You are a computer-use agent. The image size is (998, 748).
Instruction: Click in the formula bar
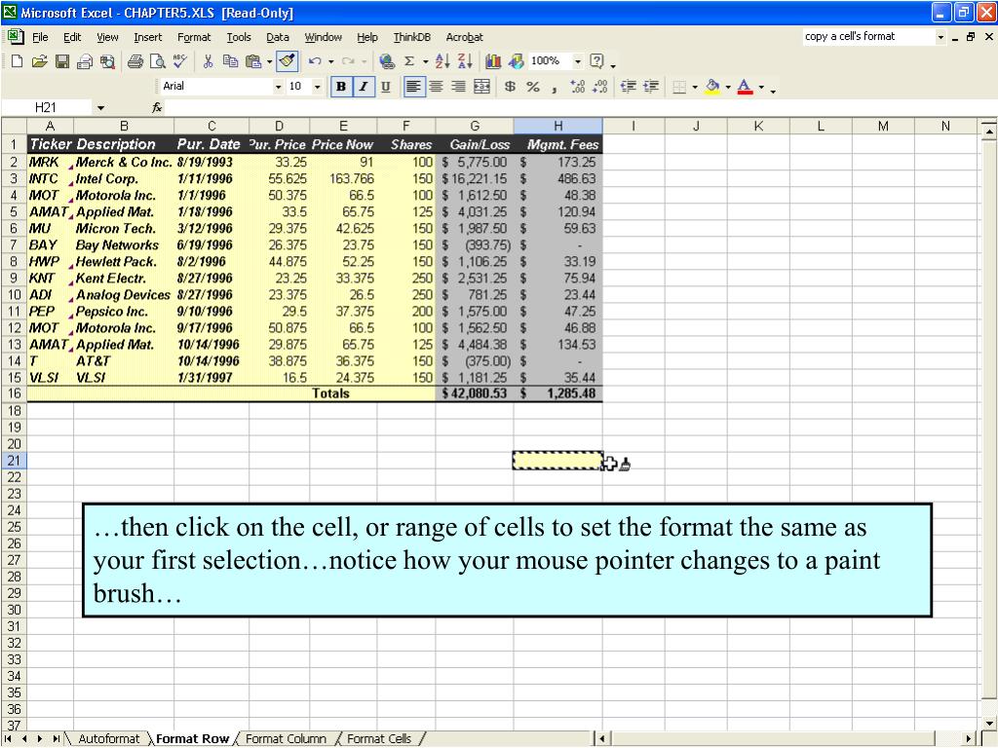pos(579,108)
